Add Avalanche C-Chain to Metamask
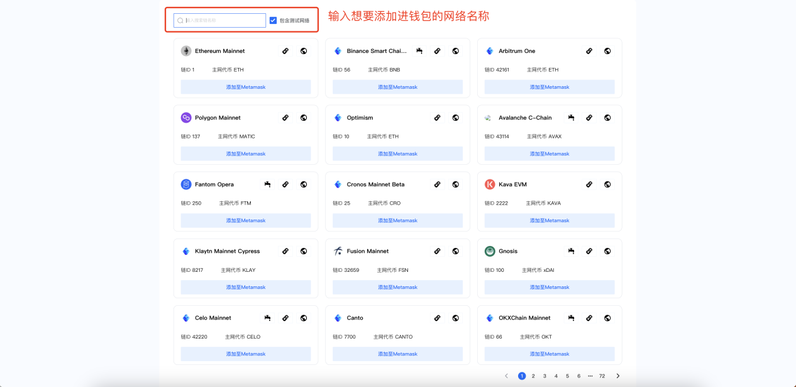 pos(550,154)
